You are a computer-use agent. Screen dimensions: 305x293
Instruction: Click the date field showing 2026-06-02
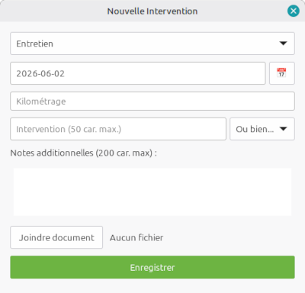138,73
